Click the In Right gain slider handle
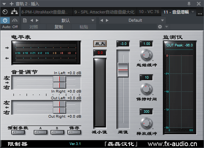Image resolution: width=204 pixels, height=148 pixels. click(x=60, y=85)
